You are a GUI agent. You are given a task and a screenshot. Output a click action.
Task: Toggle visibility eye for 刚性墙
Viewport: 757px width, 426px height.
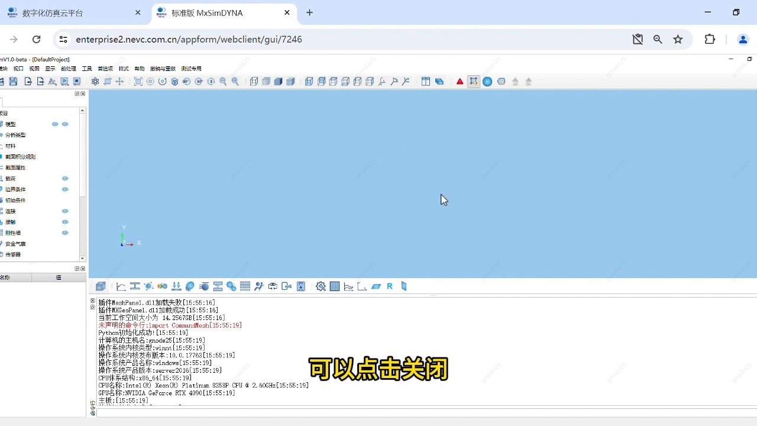[x=65, y=233]
